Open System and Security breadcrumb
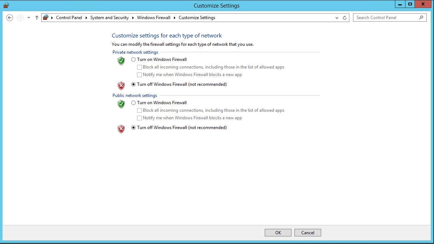Viewport: 434px width, 244px height. (110, 18)
